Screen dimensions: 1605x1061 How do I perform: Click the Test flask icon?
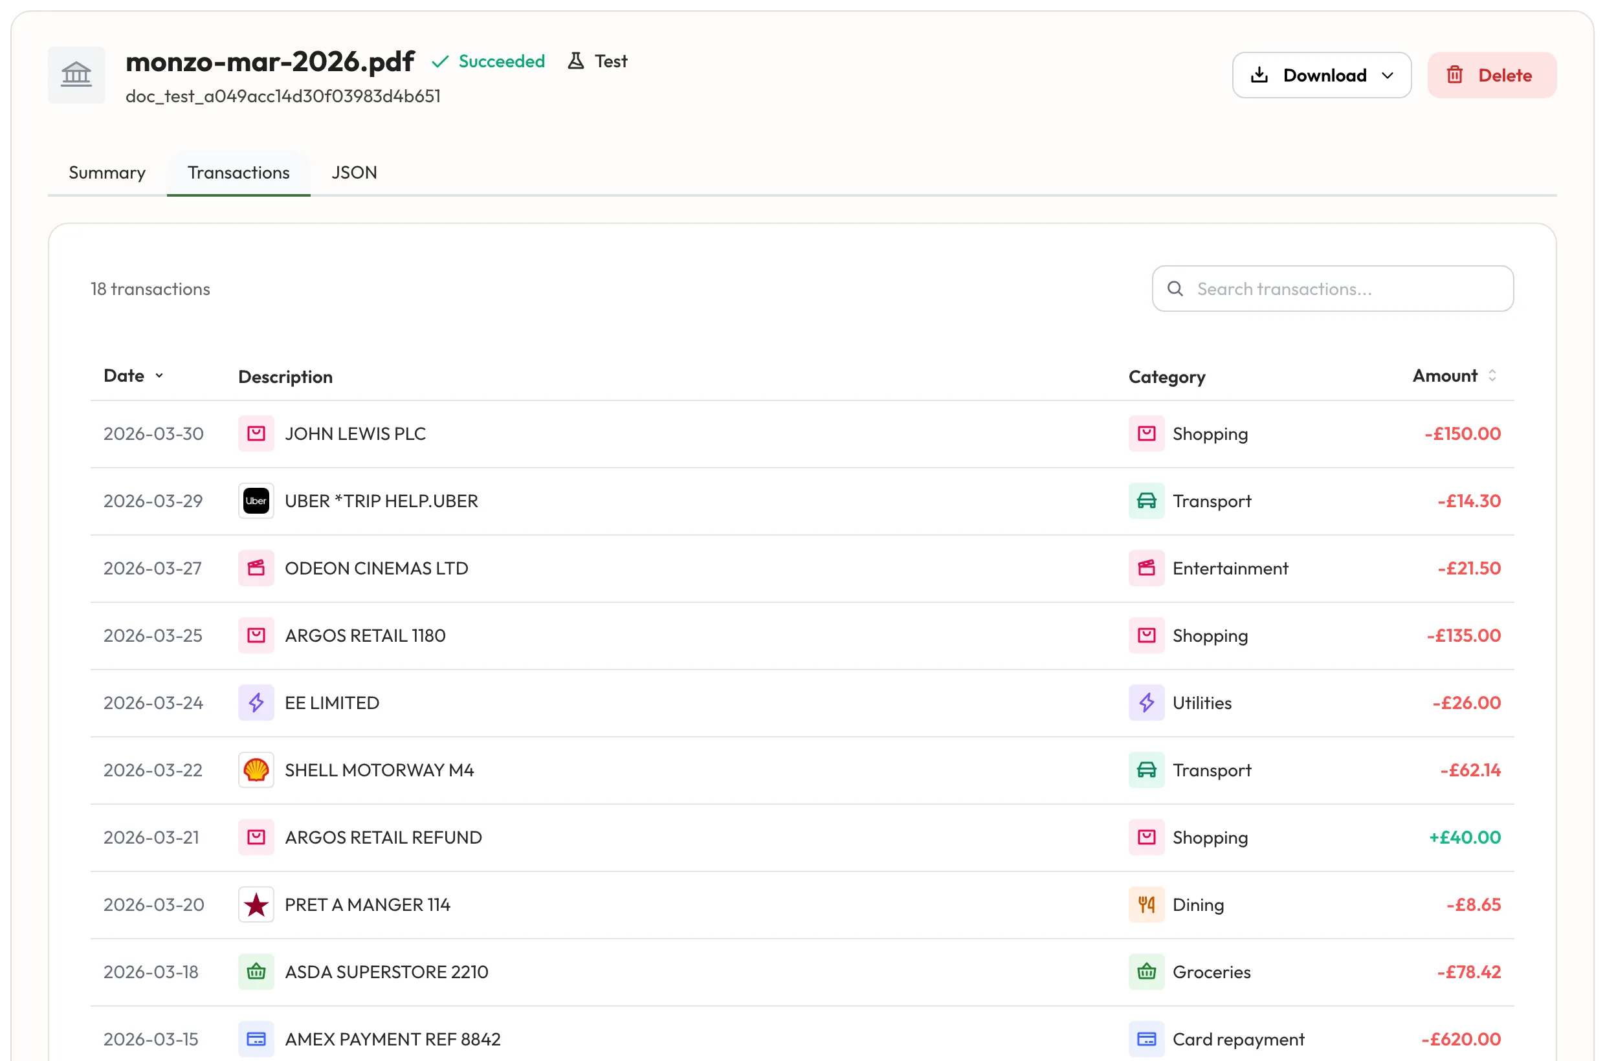[575, 61]
